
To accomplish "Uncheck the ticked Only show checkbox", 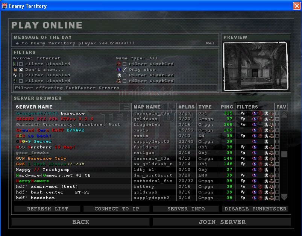I will point(124,70).
